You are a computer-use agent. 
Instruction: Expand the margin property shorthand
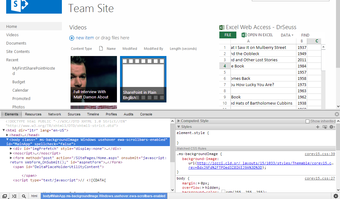coord(199,184)
